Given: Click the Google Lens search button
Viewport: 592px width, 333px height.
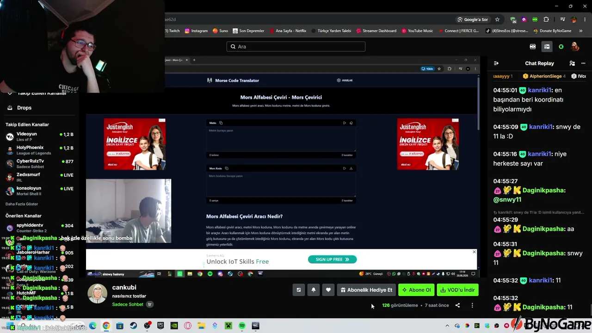Looking at the screenshot, I should [x=473, y=19].
